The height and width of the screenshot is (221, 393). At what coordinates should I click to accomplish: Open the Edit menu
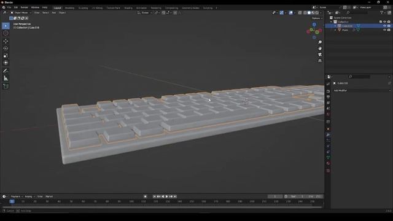16,7
